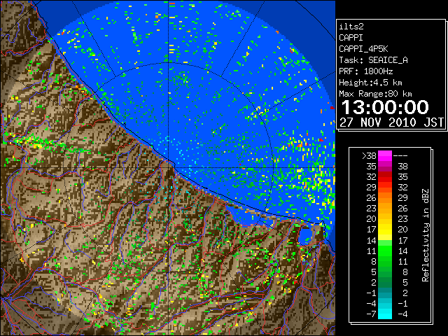
Task: Click the 'Height:4.5 km' text
Action: point(370,83)
